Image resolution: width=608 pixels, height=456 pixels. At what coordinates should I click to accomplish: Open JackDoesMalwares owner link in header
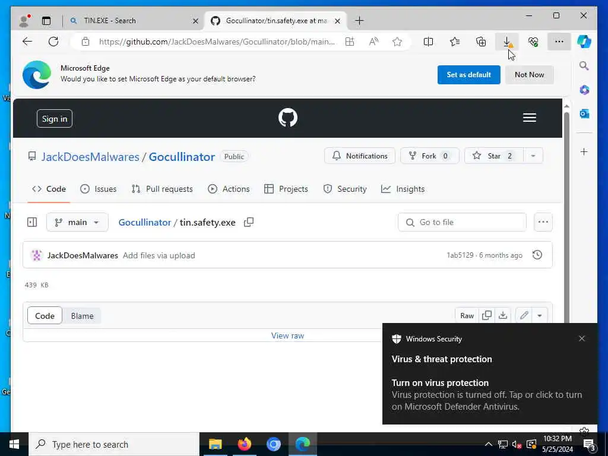[90, 157]
